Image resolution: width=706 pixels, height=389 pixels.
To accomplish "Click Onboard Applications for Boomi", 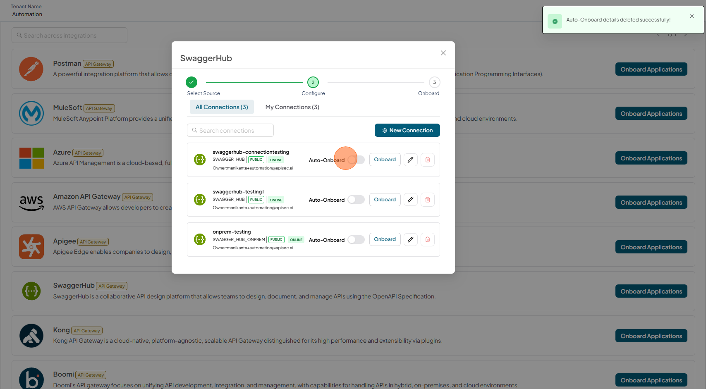I will (651, 380).
